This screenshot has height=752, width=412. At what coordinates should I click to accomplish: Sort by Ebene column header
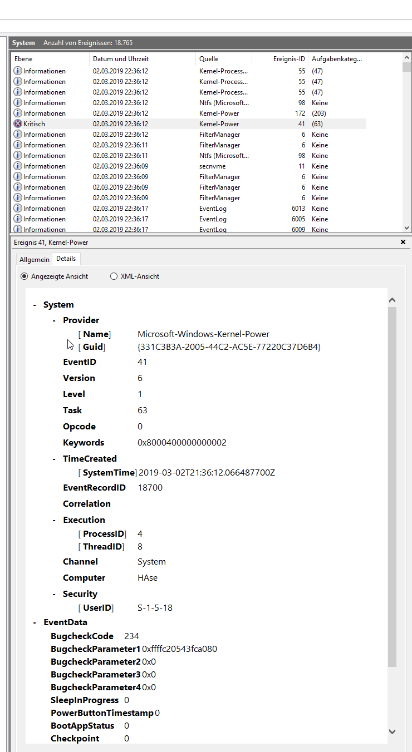pos(50,59)
